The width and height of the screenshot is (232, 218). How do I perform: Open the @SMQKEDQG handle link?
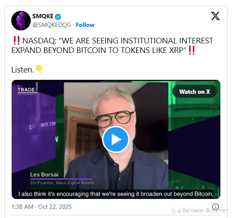[52, 25]
